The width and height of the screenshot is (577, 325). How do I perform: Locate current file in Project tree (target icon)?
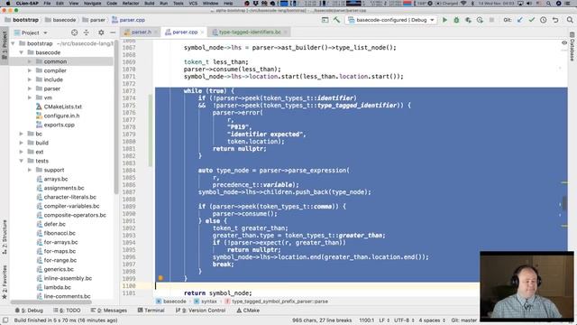74,32
